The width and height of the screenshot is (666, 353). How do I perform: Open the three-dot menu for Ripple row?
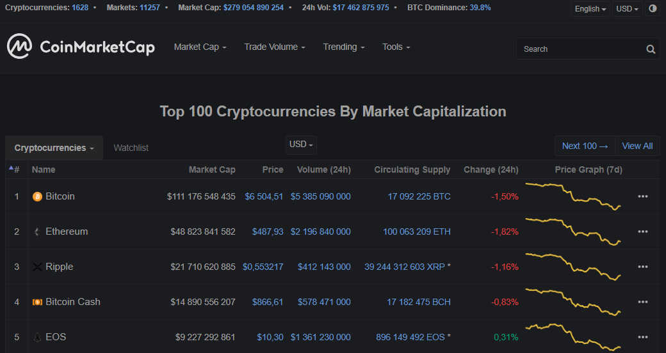[x=643, y=267]
